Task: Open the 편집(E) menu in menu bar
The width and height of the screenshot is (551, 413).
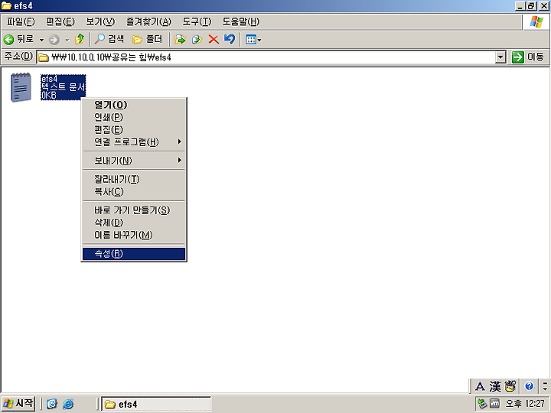Action: tap(60, 21)
